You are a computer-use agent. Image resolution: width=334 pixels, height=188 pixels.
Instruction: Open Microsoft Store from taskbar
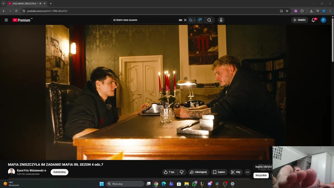179,184
